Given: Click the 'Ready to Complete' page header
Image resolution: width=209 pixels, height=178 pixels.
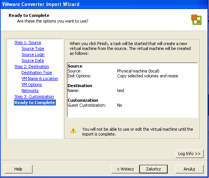Looking at the screenshot, I should pos(29,15).
